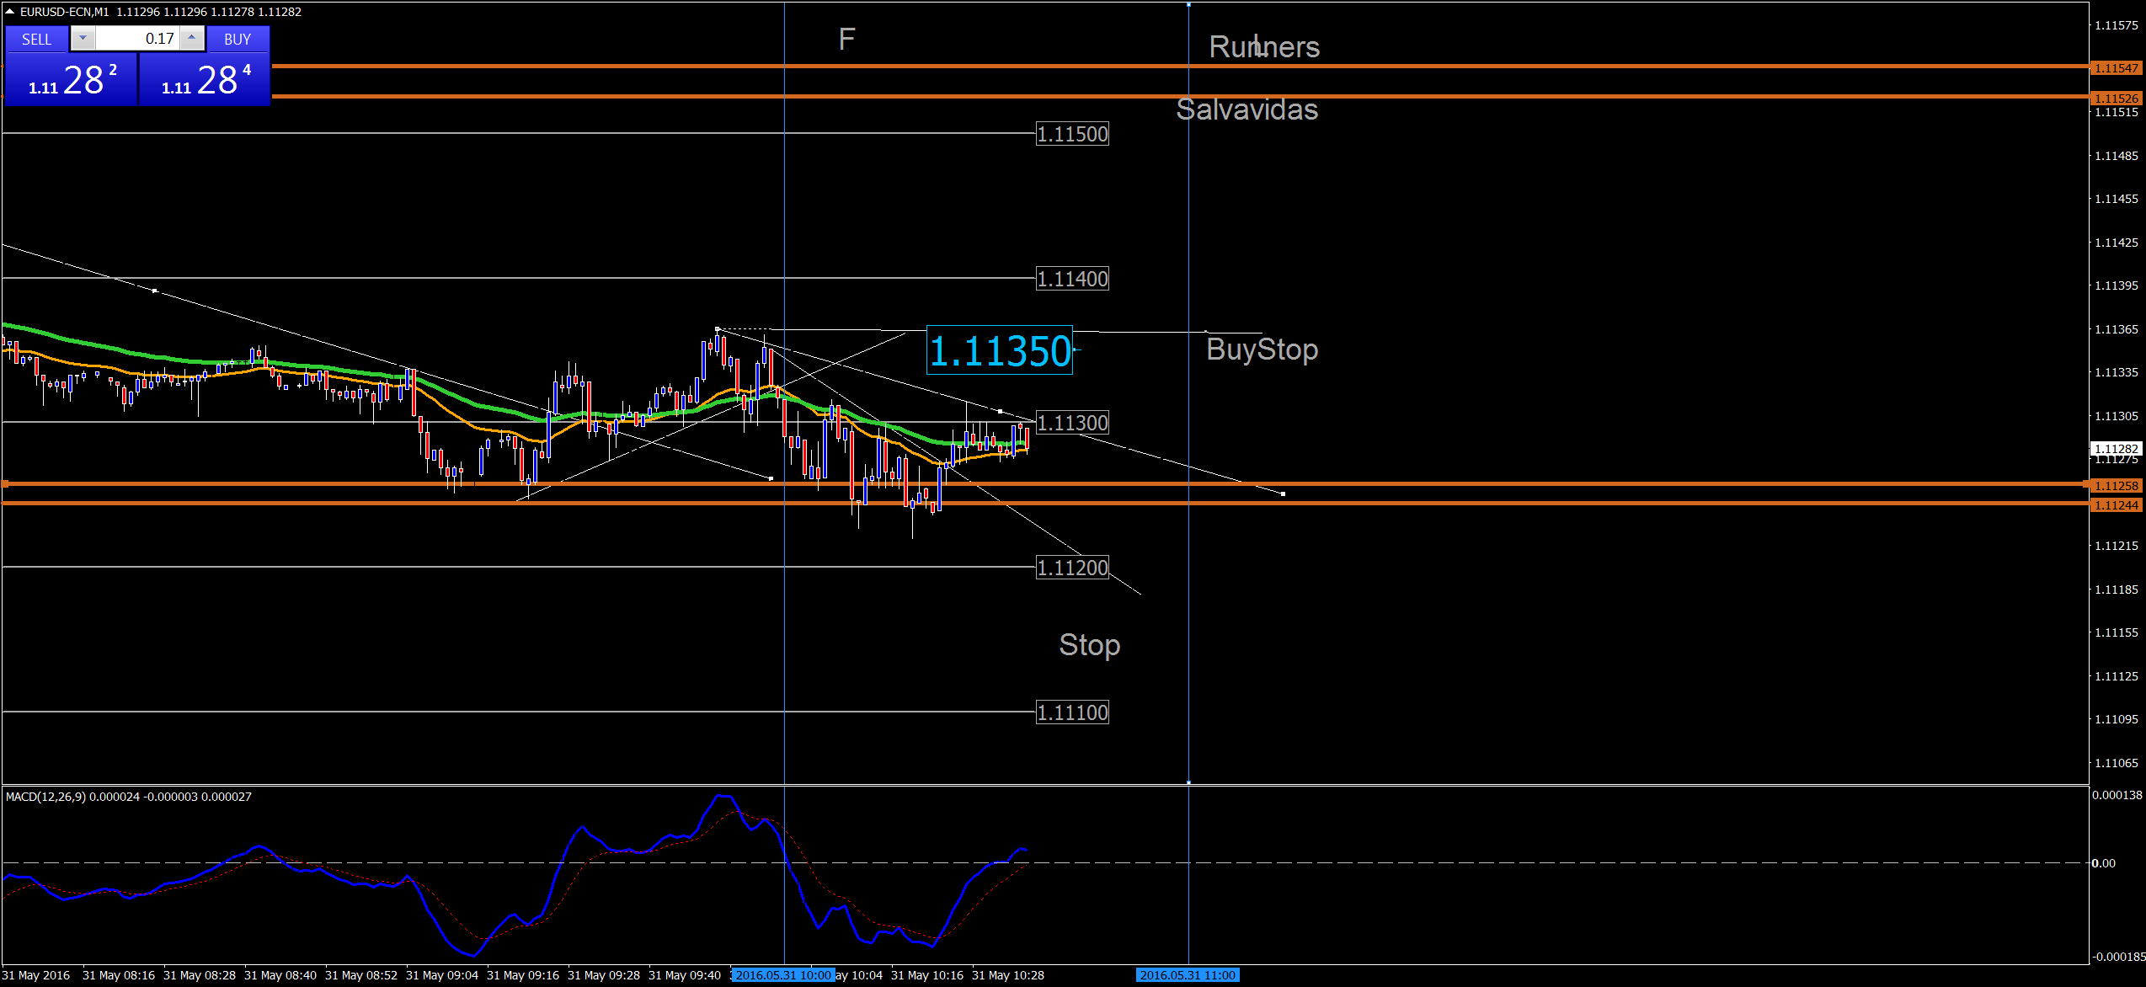Click the SELL button
The width and height of the screenshot is (2146, 987).
pos(36,39)
